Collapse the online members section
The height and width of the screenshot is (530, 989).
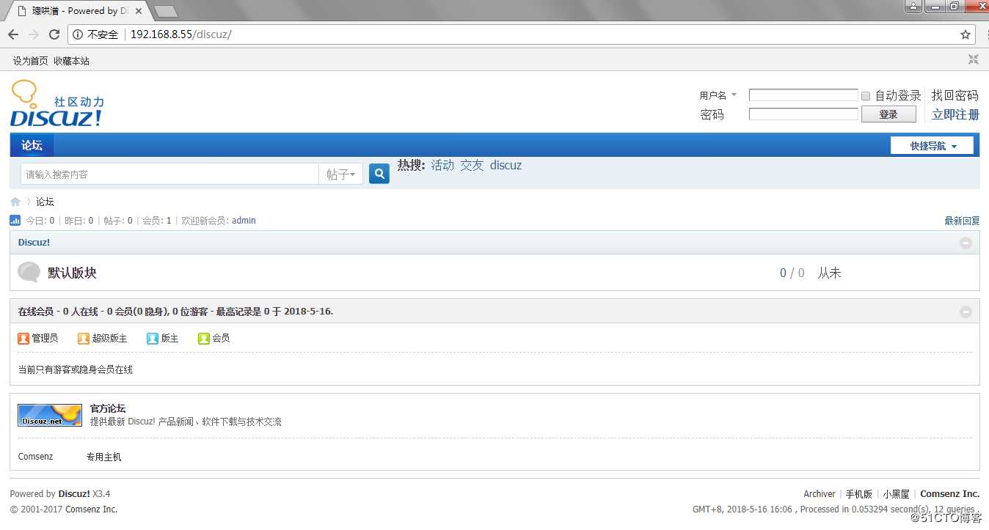[x=966, y=312]
